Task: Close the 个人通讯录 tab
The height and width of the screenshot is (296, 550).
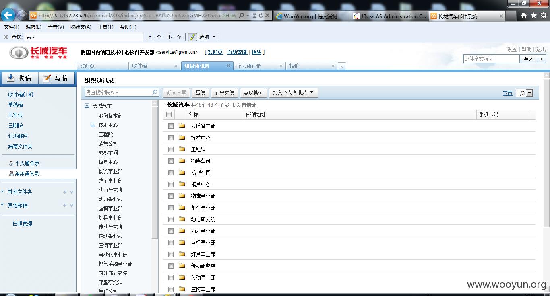Action: click(281, 66)
